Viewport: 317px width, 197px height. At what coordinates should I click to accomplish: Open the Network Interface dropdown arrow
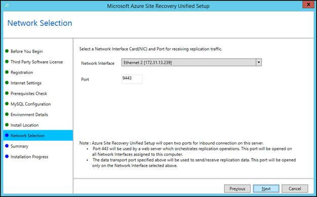tap(259, 62)
